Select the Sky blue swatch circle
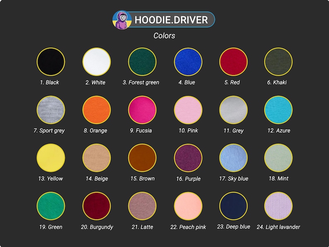Screen dimensions: 329x247 (233, 158)
